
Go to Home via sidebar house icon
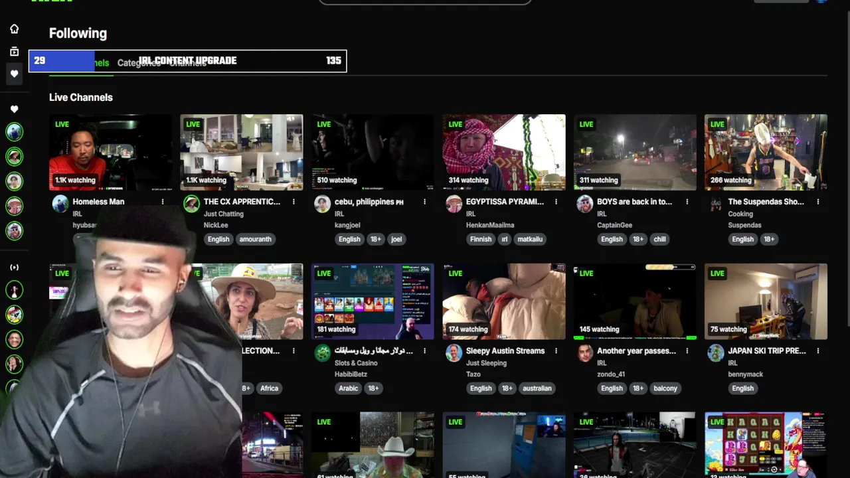click(14, 29)
